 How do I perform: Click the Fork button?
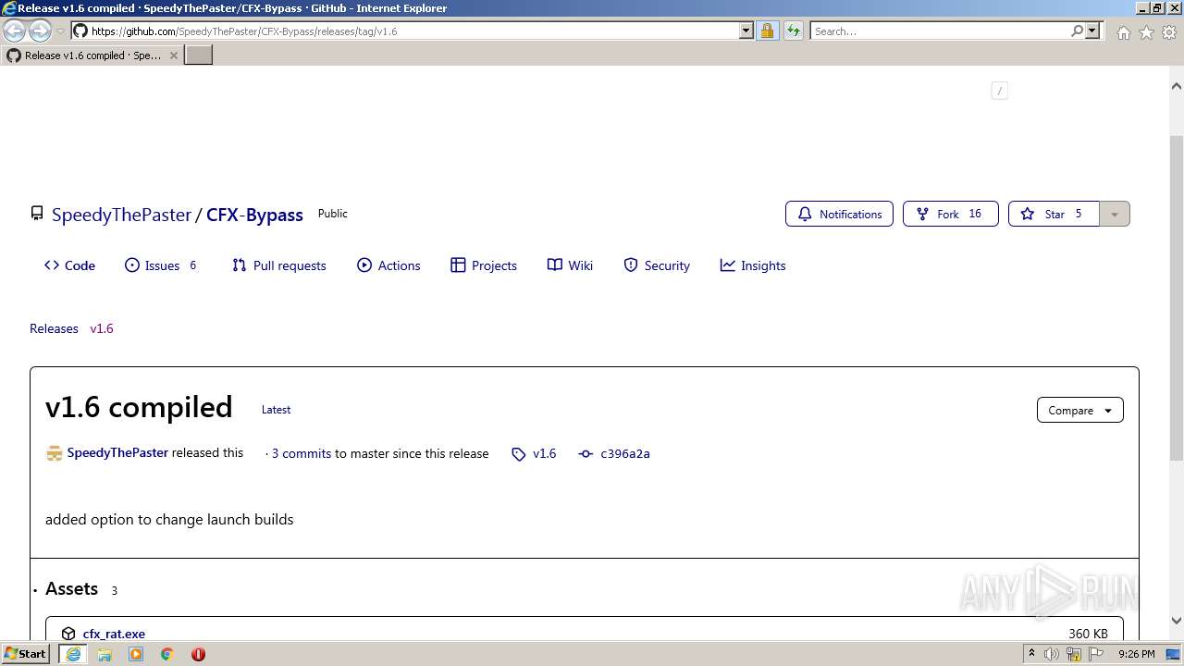950,214
